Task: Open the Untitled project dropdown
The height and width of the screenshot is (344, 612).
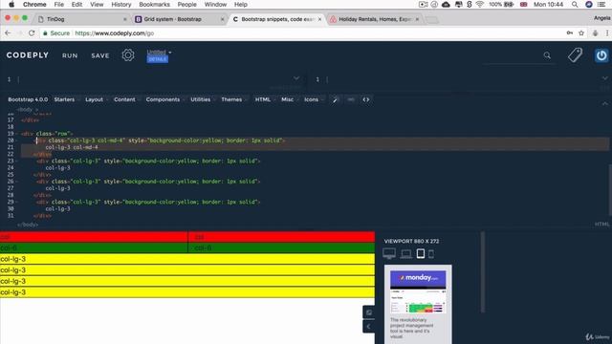Action: (x=159, y=52)
